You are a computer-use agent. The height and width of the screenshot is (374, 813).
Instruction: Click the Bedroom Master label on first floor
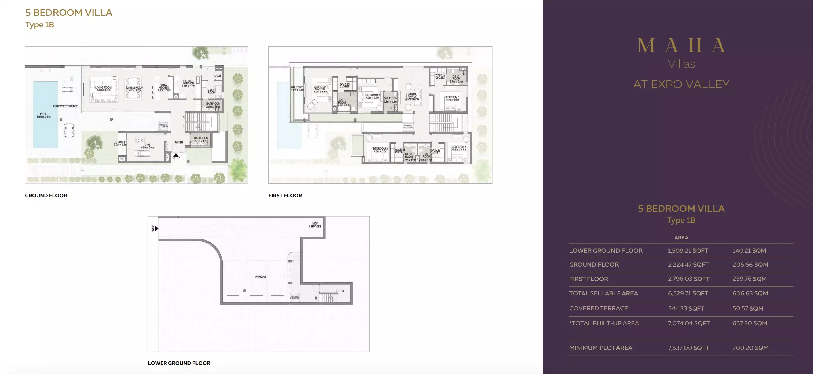click(320, 89)
